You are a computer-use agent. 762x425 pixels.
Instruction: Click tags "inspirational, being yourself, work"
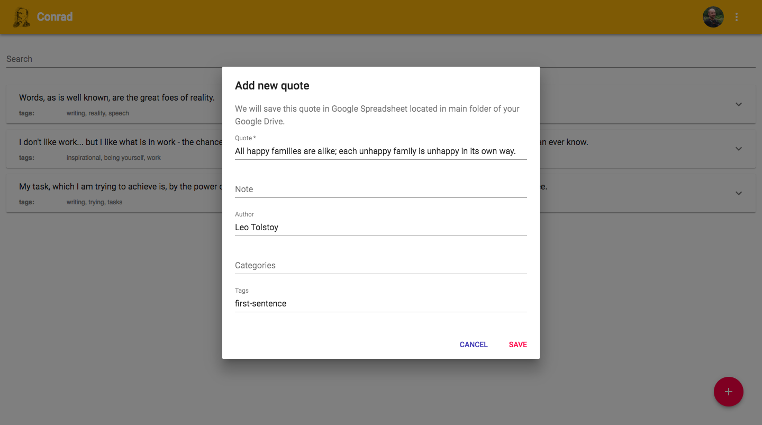[114, 158]
